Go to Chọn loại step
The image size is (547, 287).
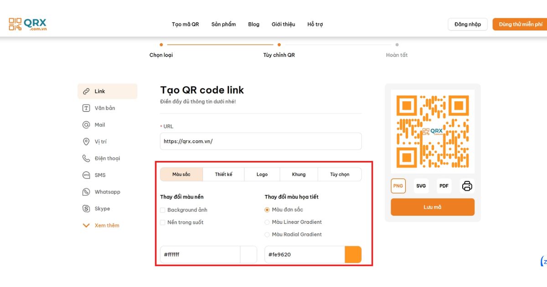161,55
